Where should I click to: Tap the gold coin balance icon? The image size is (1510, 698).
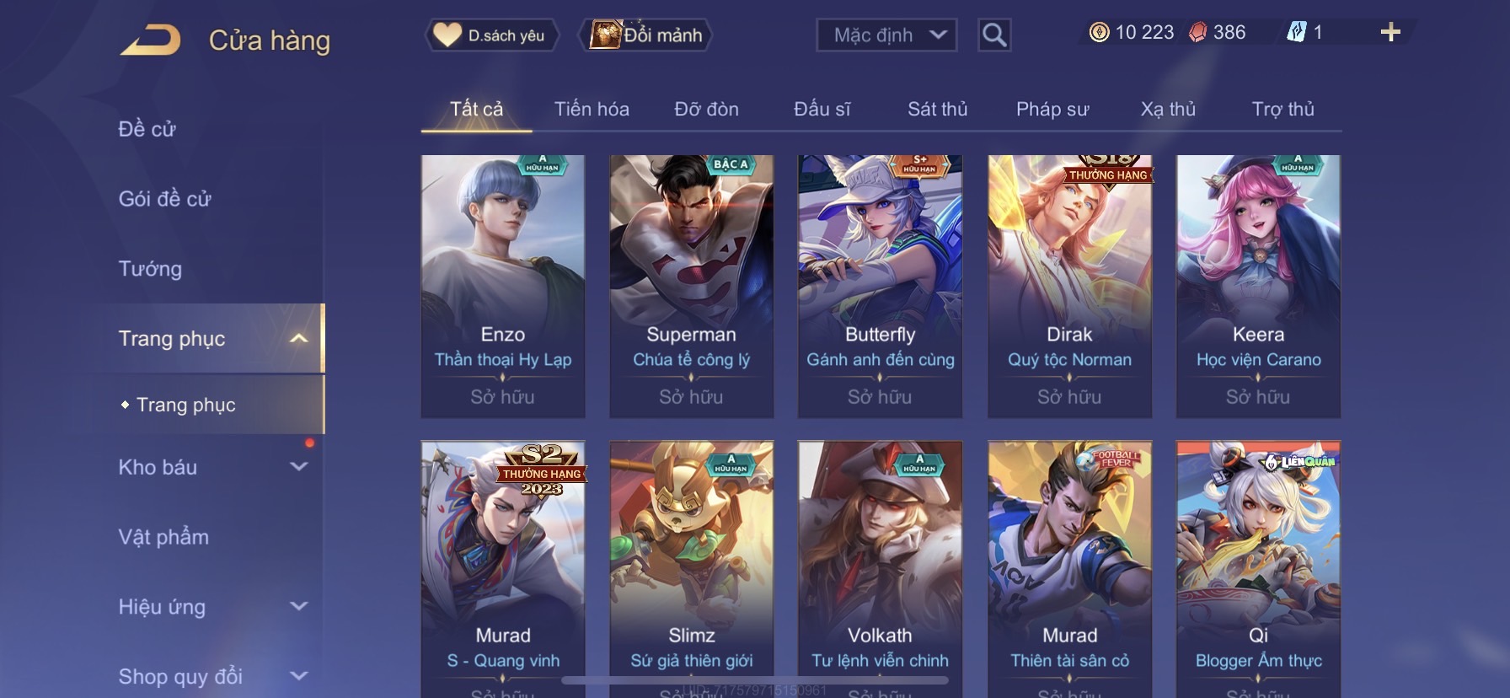point(1099,33)
